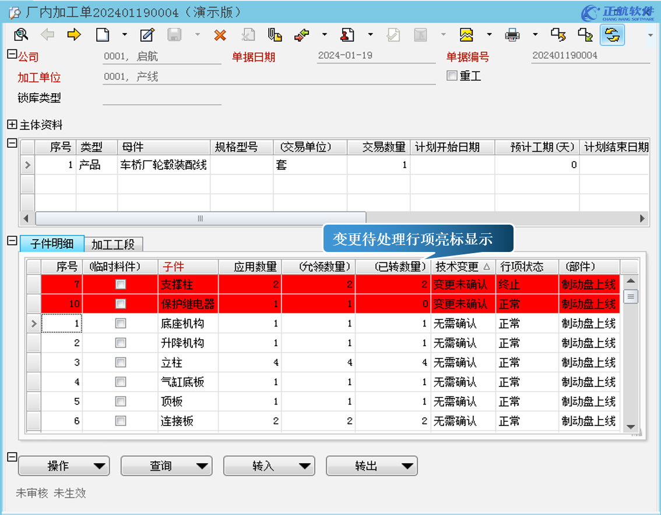Click the search document magnifier icon

tap(20, 34)
